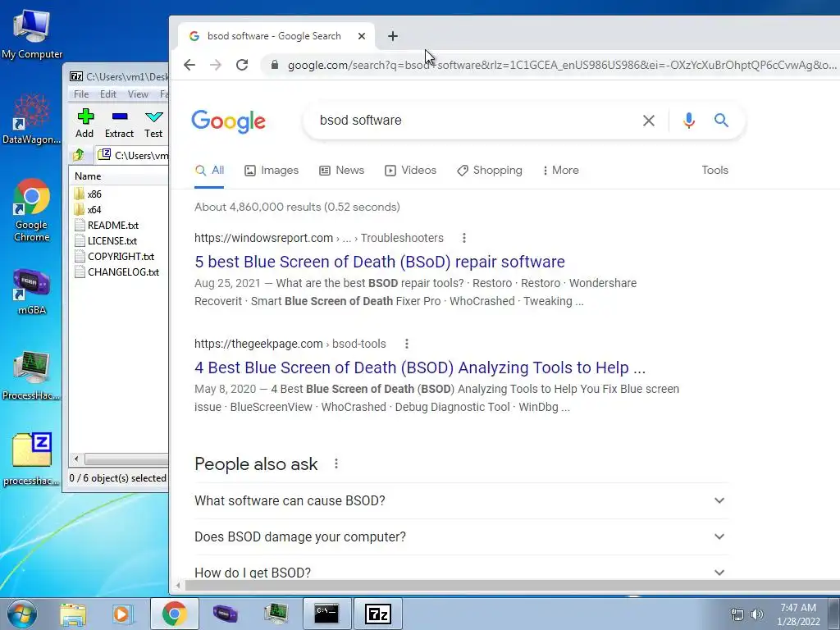The image size is (840, 630).
Task: Click thegeekpage.com result URL
Action: pos(290,344)
